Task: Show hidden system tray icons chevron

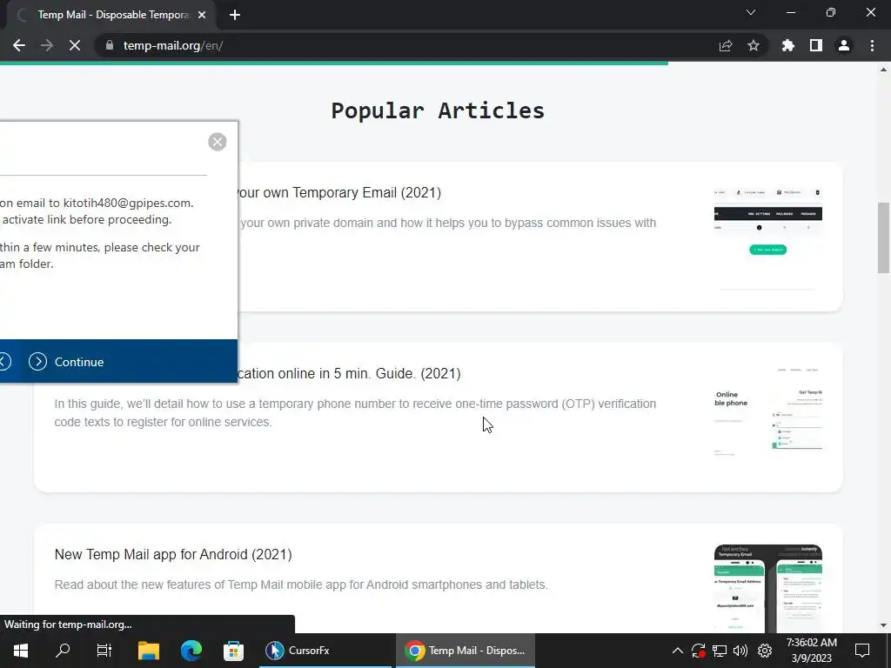Action: pos(678,651)
